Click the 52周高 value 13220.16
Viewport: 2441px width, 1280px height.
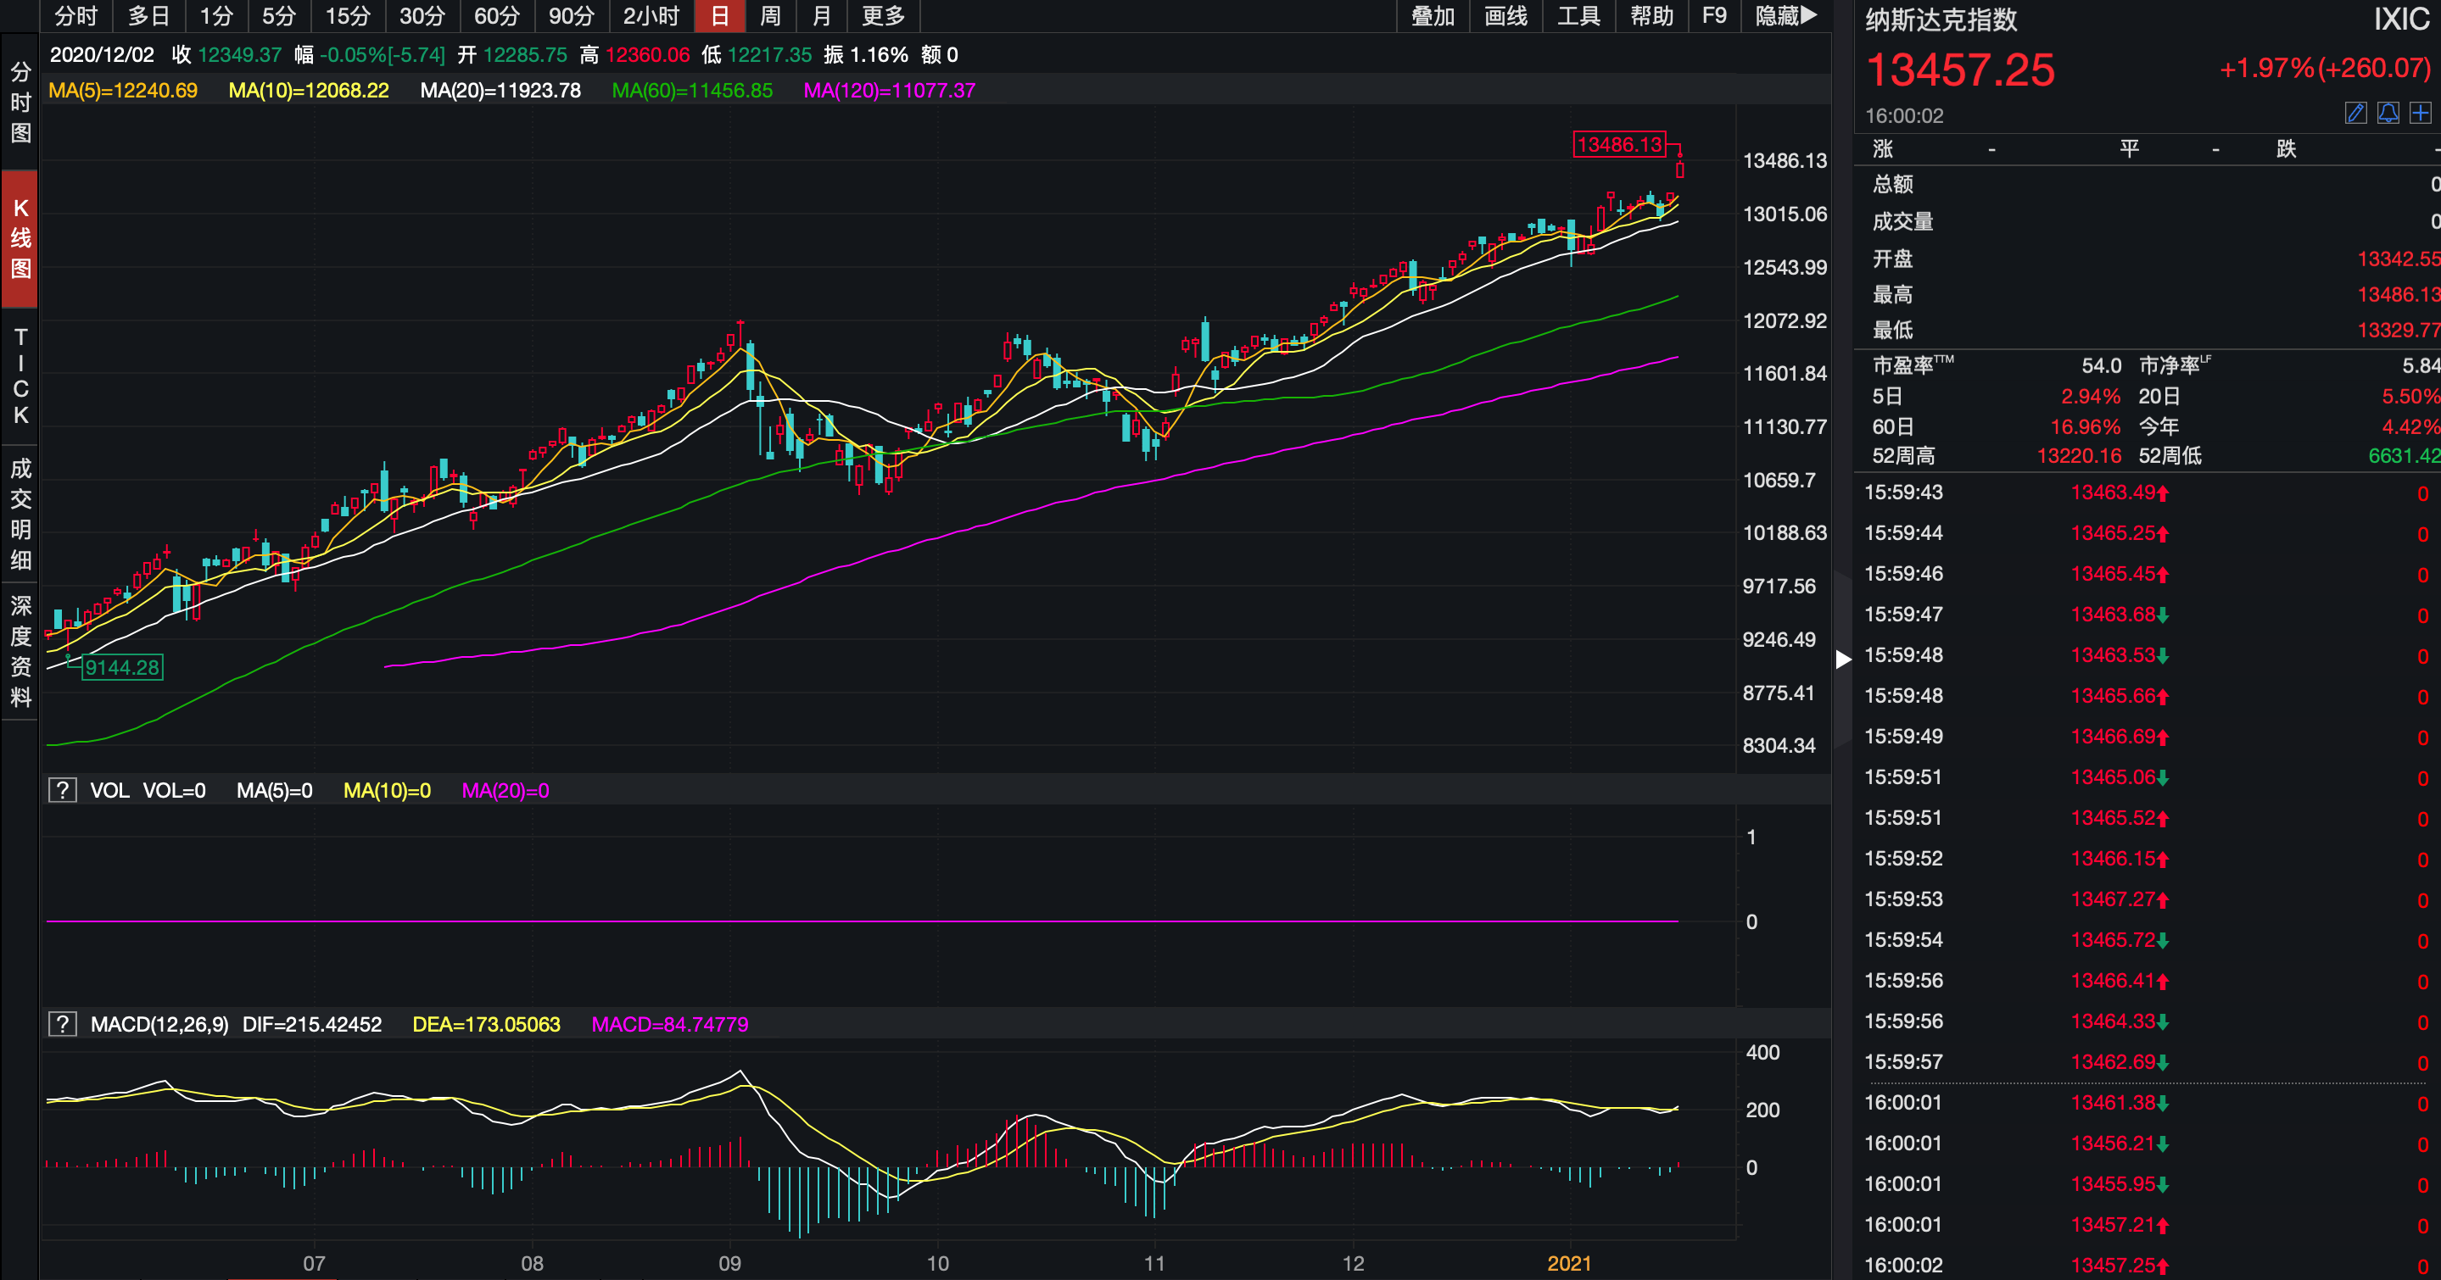click(2079, 456)
